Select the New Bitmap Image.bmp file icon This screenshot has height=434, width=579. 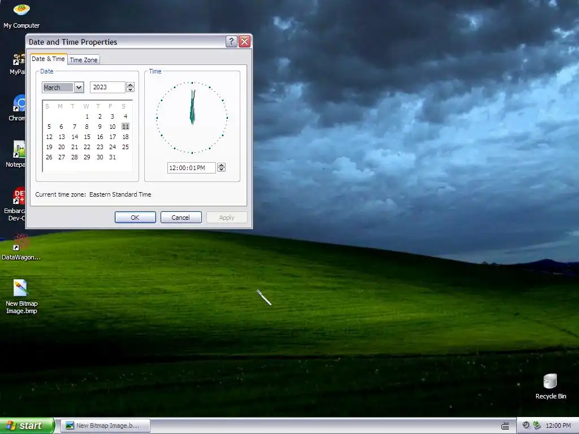pyautogui.click(x=21, y=296)
